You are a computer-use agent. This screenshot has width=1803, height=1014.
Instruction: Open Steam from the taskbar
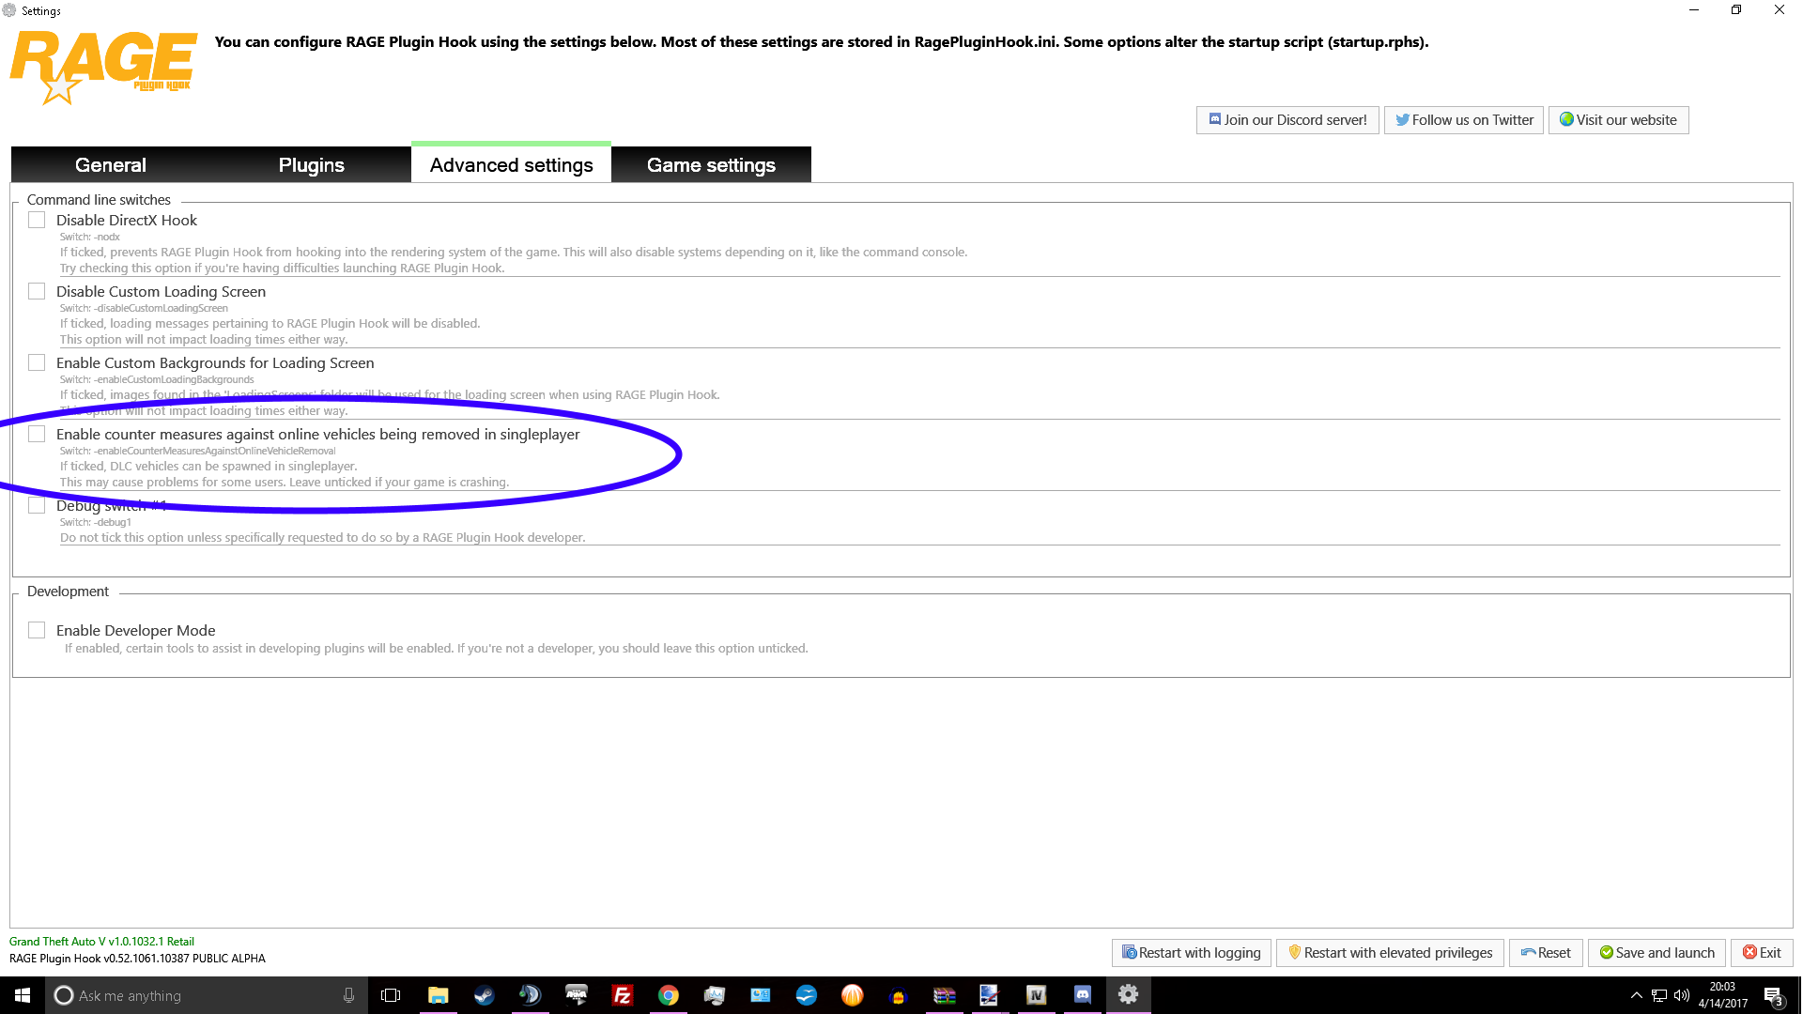484,995
